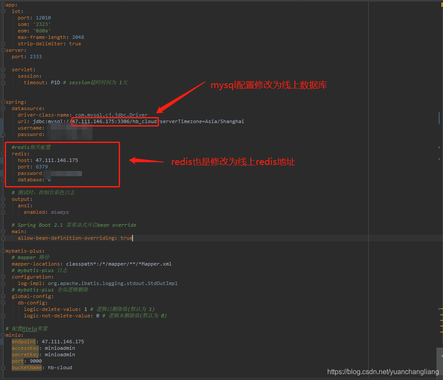443x380 pixels.
Task: Collapse the server: block fold marker
Action: point(3,50)
